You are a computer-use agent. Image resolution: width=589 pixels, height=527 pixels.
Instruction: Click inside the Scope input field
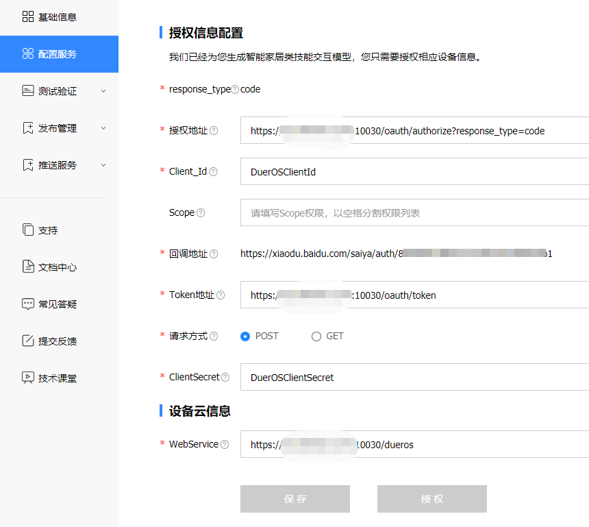377,212
